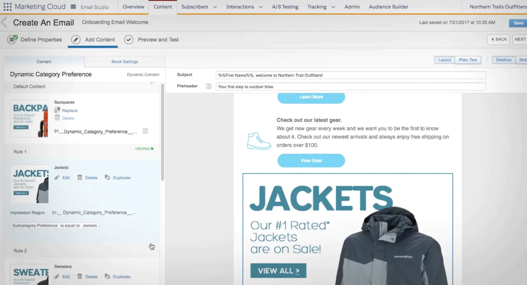Toggle to Layout view
Image resolution: width=527 pixels, height=285 pixels.
pyautogui.click(x=444, y=60)
